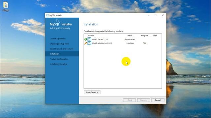Screen dimensions: 211x118
Task: Open the folder icon on the desktop
Action: [x=6, y=5]
